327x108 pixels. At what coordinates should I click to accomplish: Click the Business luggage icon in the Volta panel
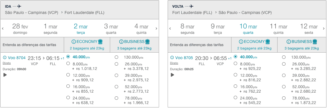(315, 41)
